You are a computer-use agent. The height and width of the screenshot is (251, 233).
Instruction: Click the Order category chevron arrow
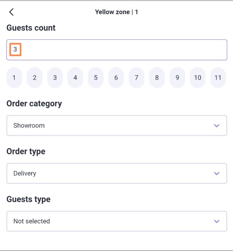217,126
